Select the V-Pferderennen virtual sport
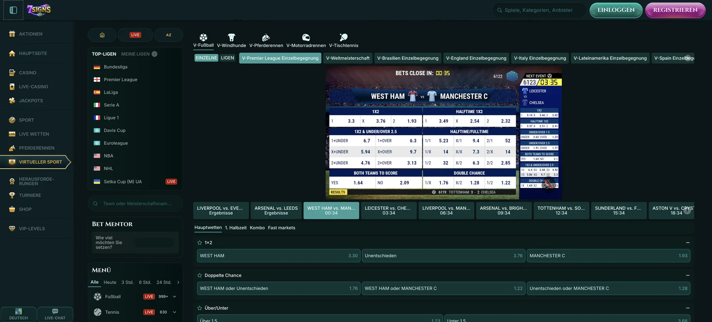The width and height of the screenshot is (712, 322). 266,41
